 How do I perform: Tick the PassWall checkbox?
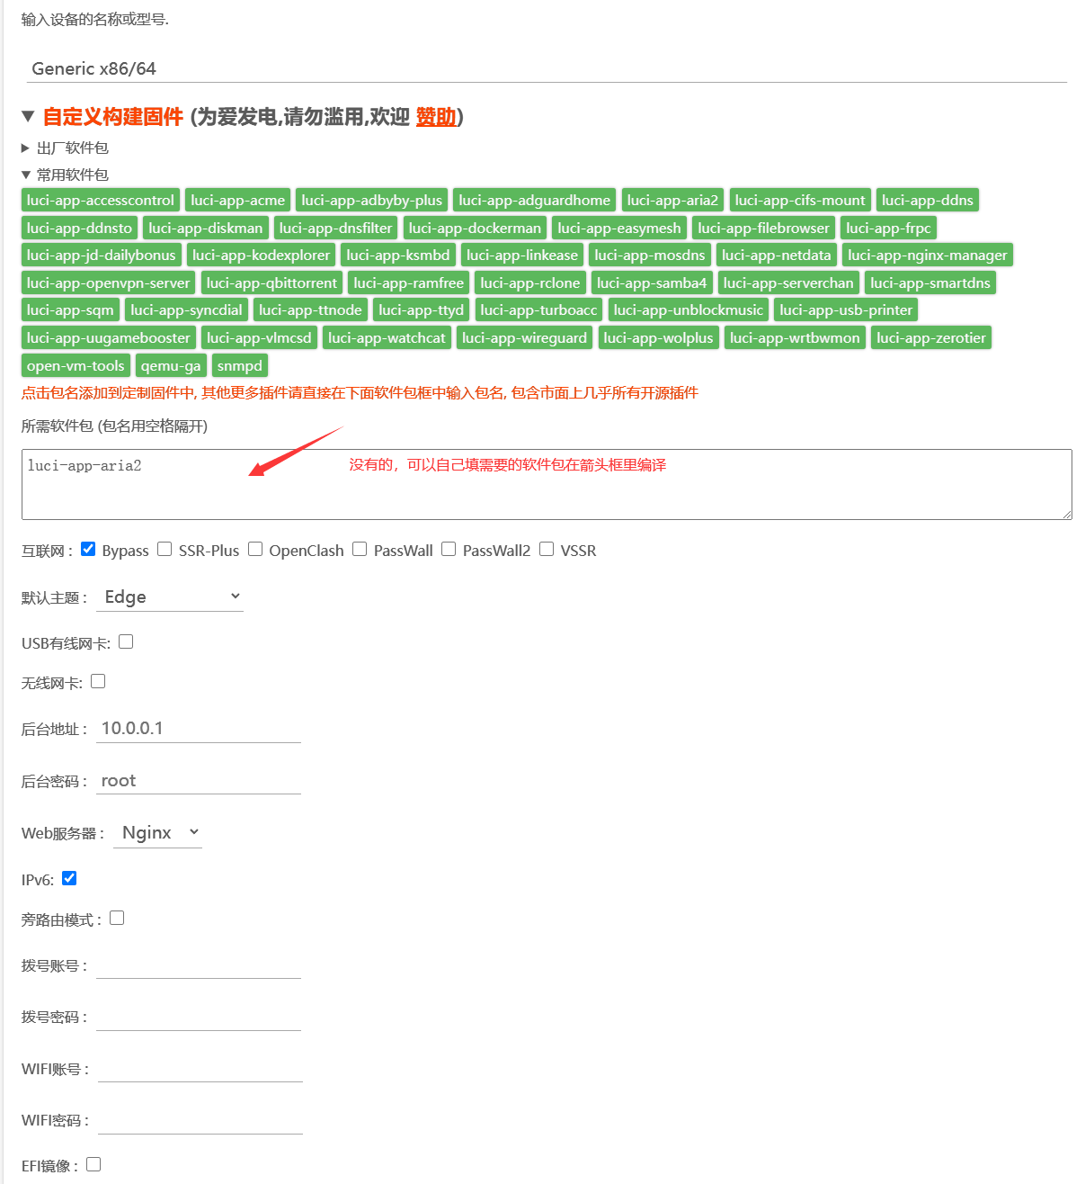(360, 549)
